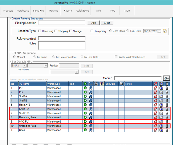Viewport: 173px width, 145px height.
Task: Click the shipping truck icon for Rack XYZ
Action: [91, 105]
